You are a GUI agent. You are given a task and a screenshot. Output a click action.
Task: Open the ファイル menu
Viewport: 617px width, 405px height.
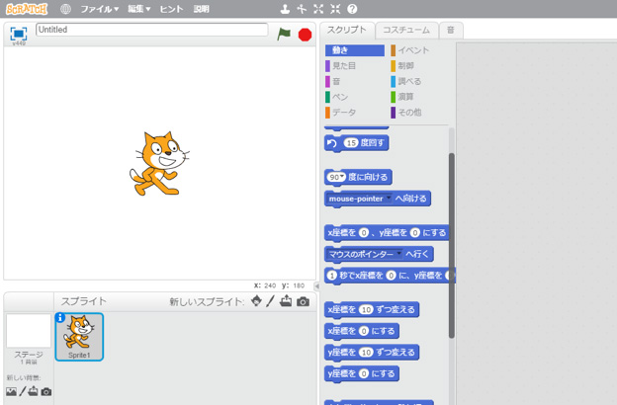tap(100, 9)
